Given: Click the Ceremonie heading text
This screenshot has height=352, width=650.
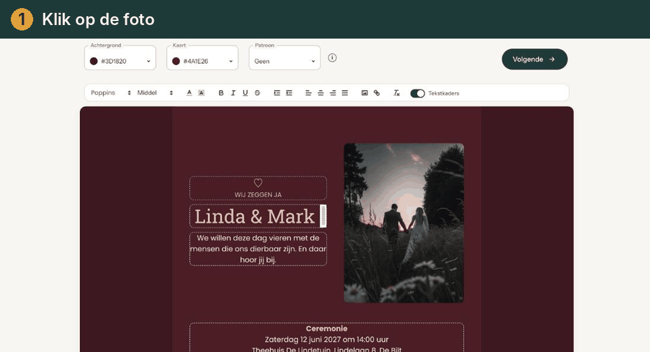Looking at the screenshot, I should click(326, 328).
